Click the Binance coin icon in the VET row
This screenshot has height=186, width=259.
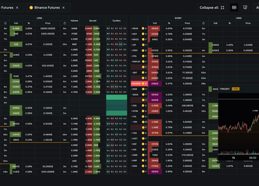click(143, 138)
